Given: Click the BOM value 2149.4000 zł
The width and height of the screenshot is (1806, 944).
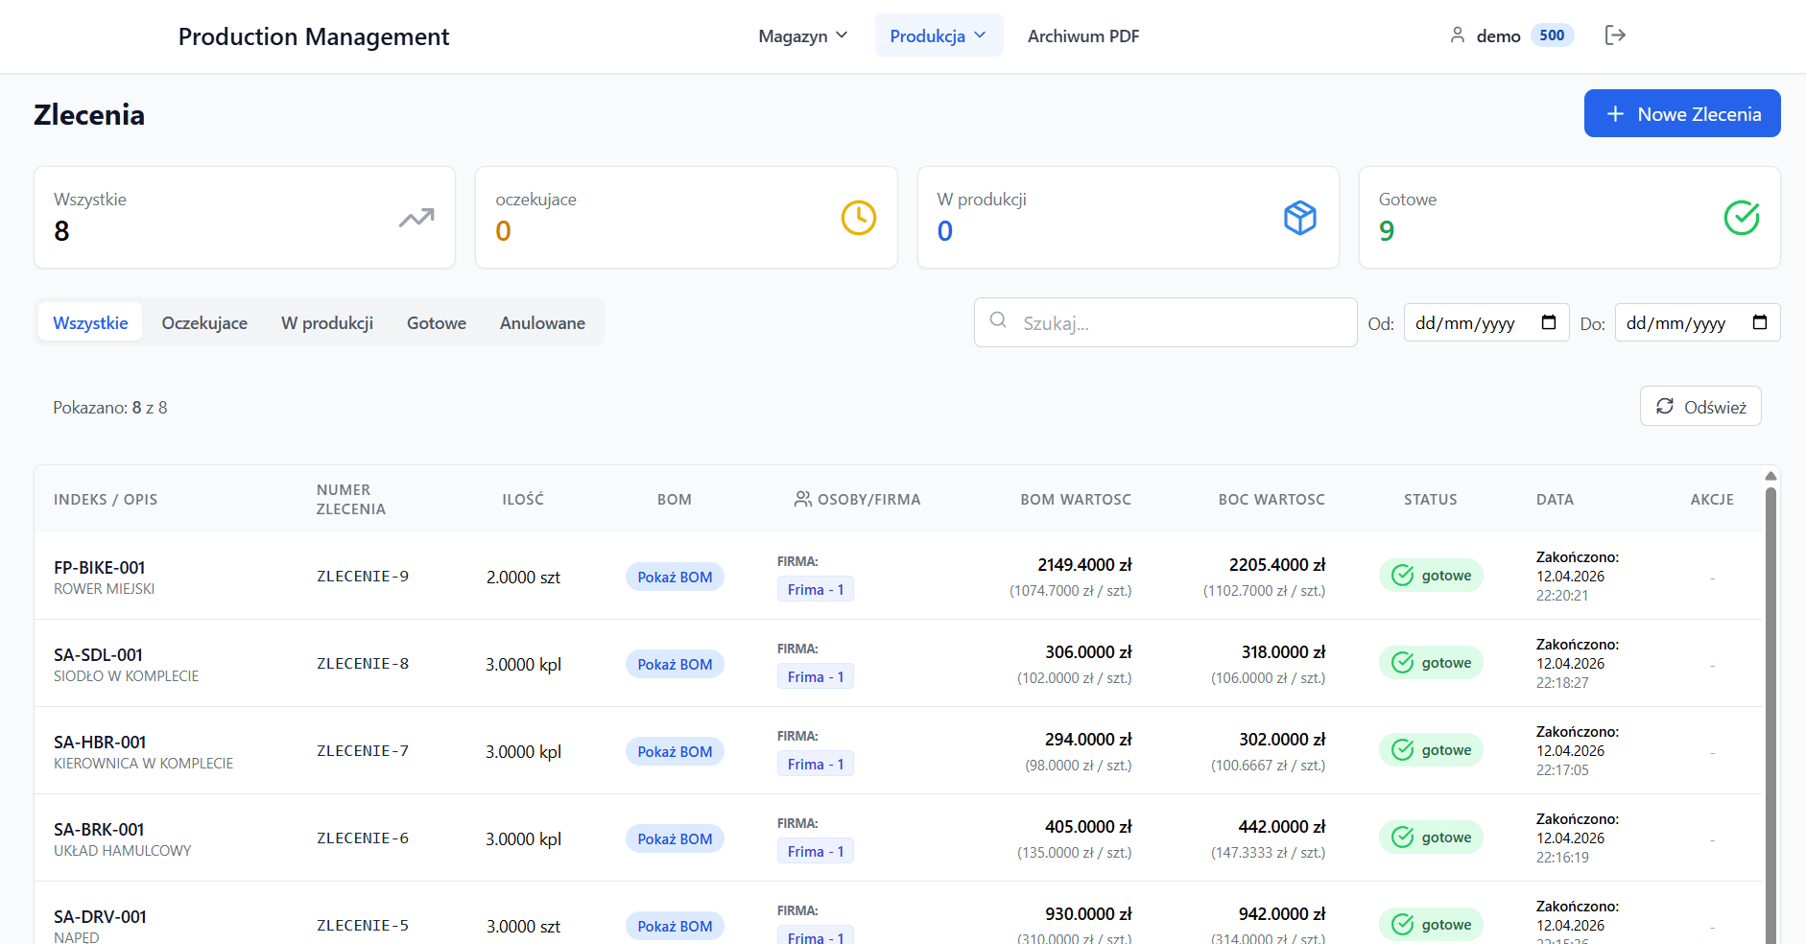Looking at the screenshot, I should click(x=1084, y=565).
